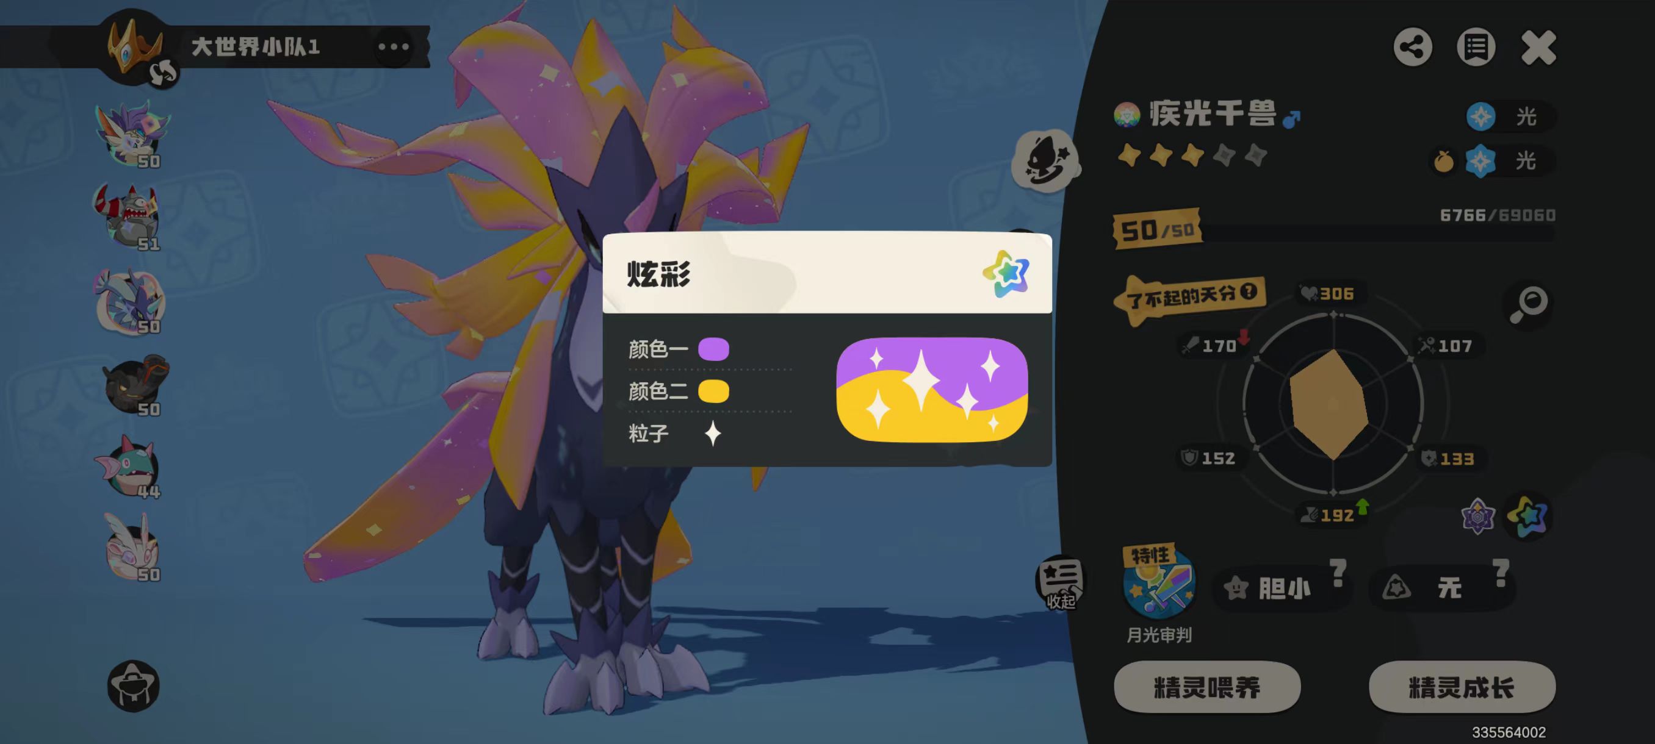
Task: Swap team via crown switch icon
Action: [x=161, y=73]
